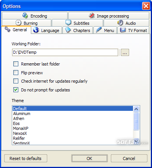
Task: Select the MonaiXP theme
Action: (x=73, y=128)
